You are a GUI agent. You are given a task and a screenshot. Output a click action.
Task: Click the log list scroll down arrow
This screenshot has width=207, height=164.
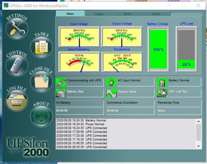pyautogui.click(x=198, y=146)
